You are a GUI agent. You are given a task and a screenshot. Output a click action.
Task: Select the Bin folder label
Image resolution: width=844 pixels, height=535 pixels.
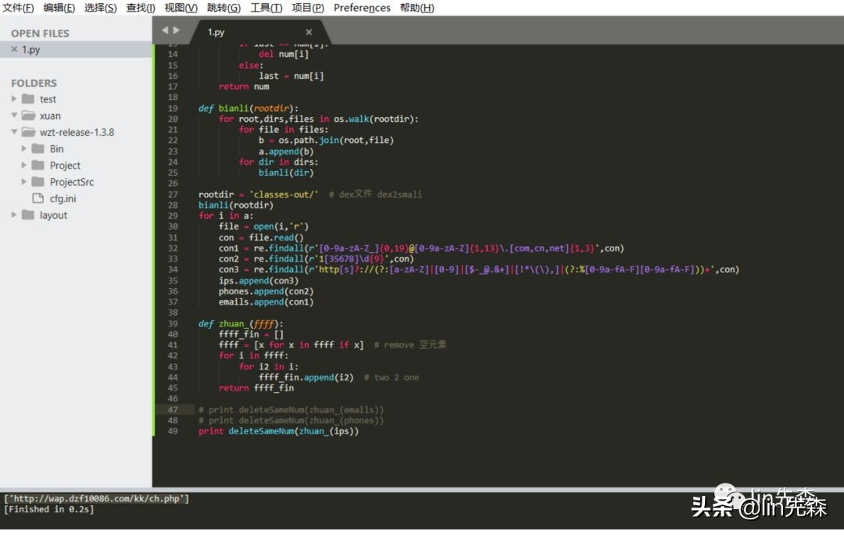point(56,149)
